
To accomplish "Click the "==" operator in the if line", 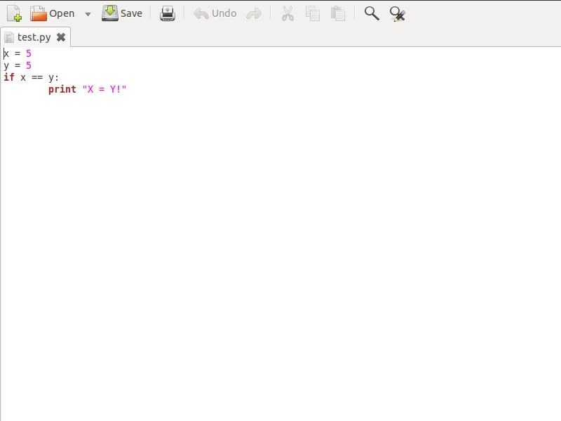I will [x=37, y=77].
